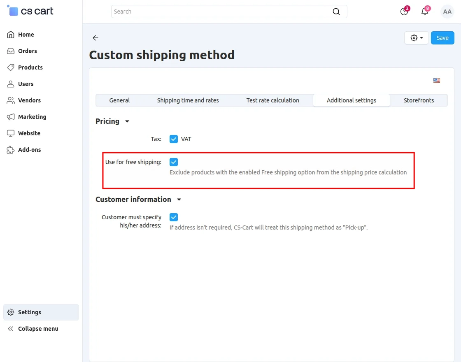This screenshot has height=362, width=461.
Task: Open Orders in the sidebar
Action: coord(27,51)
